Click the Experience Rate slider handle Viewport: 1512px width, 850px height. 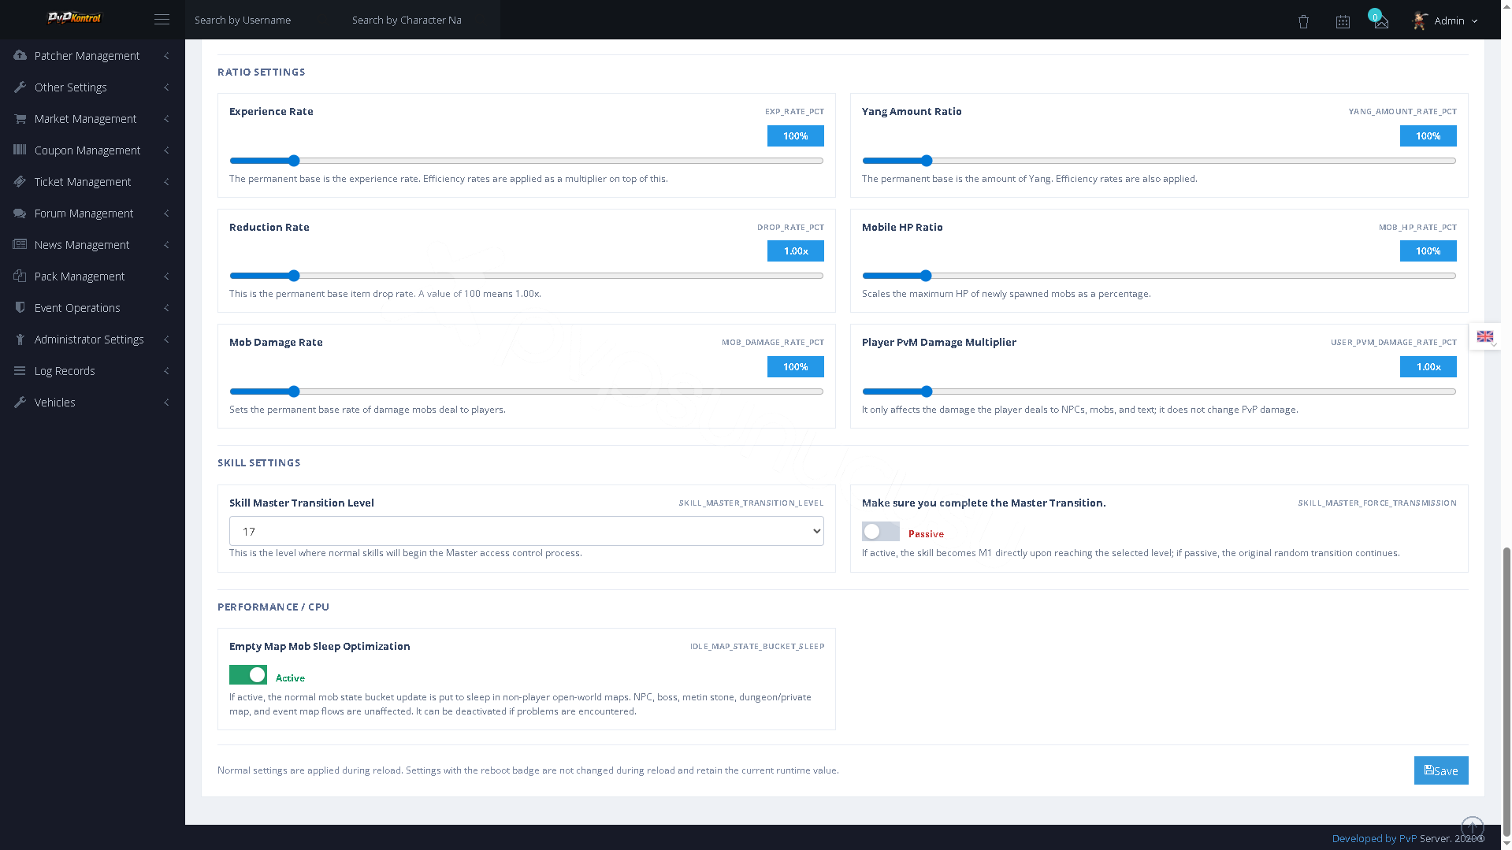[x=294, y=161]
